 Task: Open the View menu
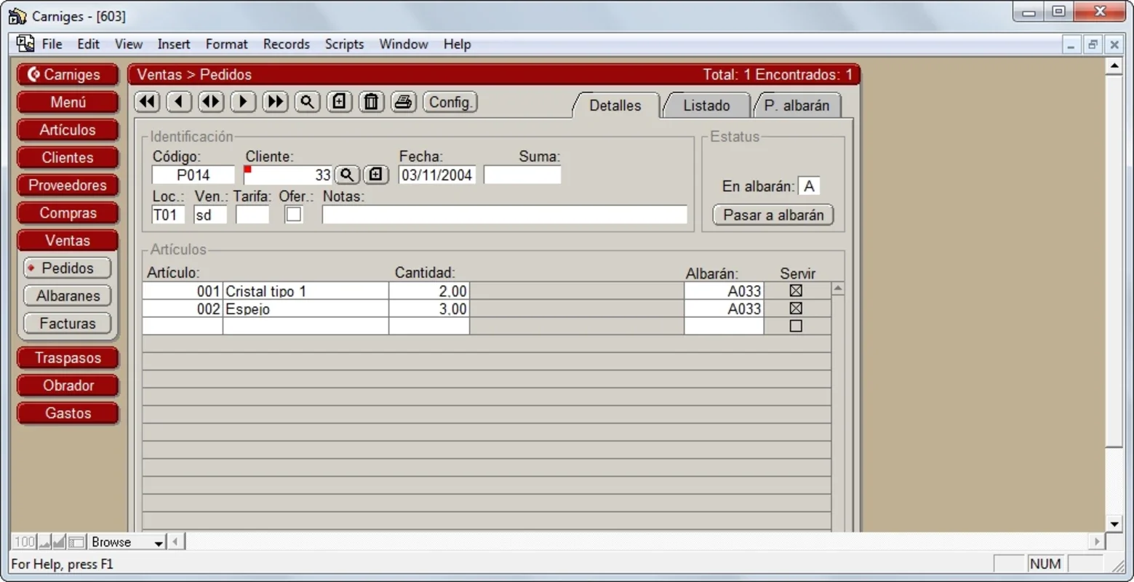click(x=129, y=44)
